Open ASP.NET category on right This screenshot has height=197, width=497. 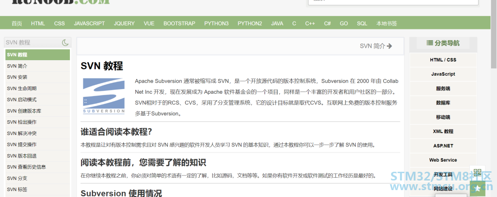point(443,146)
